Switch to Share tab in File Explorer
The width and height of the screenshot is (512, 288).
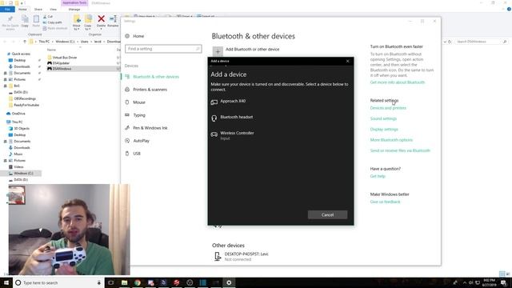coord(38,9)
